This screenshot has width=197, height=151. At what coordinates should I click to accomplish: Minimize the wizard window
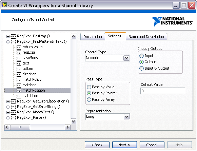click(176, 5)
